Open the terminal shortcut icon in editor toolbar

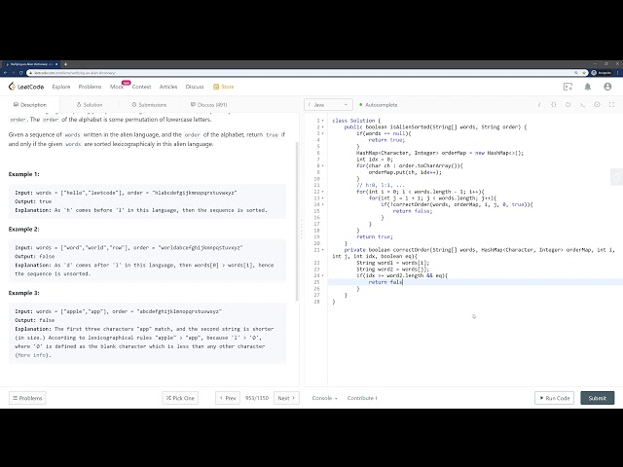click(582, 105)
